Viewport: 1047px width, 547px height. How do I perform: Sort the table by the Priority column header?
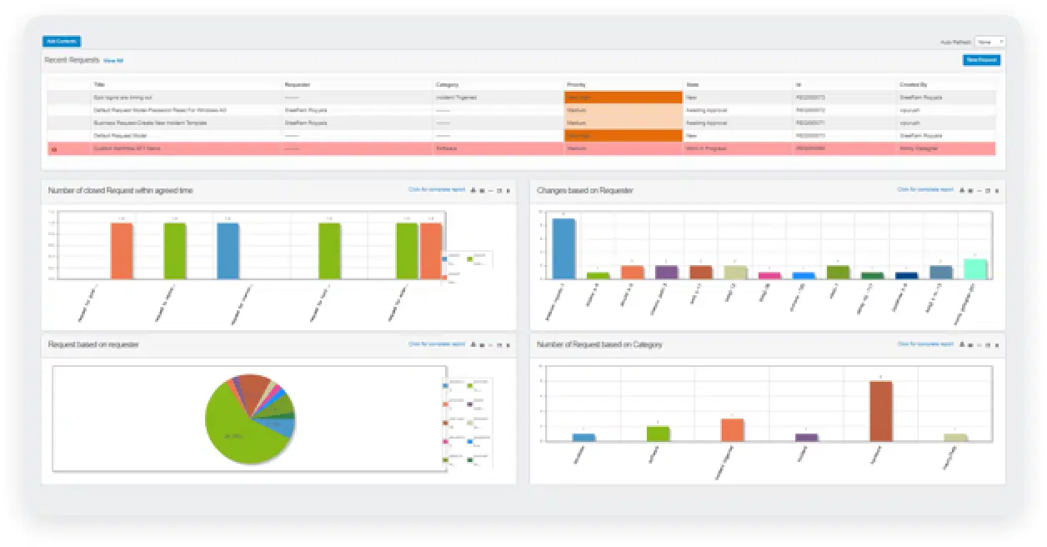point(575,84)
